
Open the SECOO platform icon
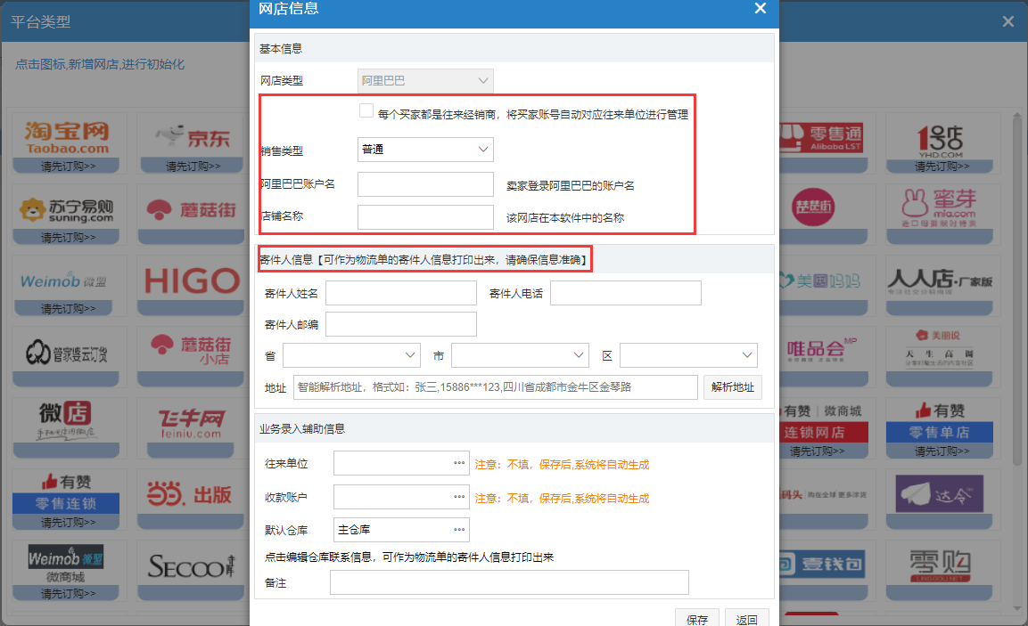(192, 565)
